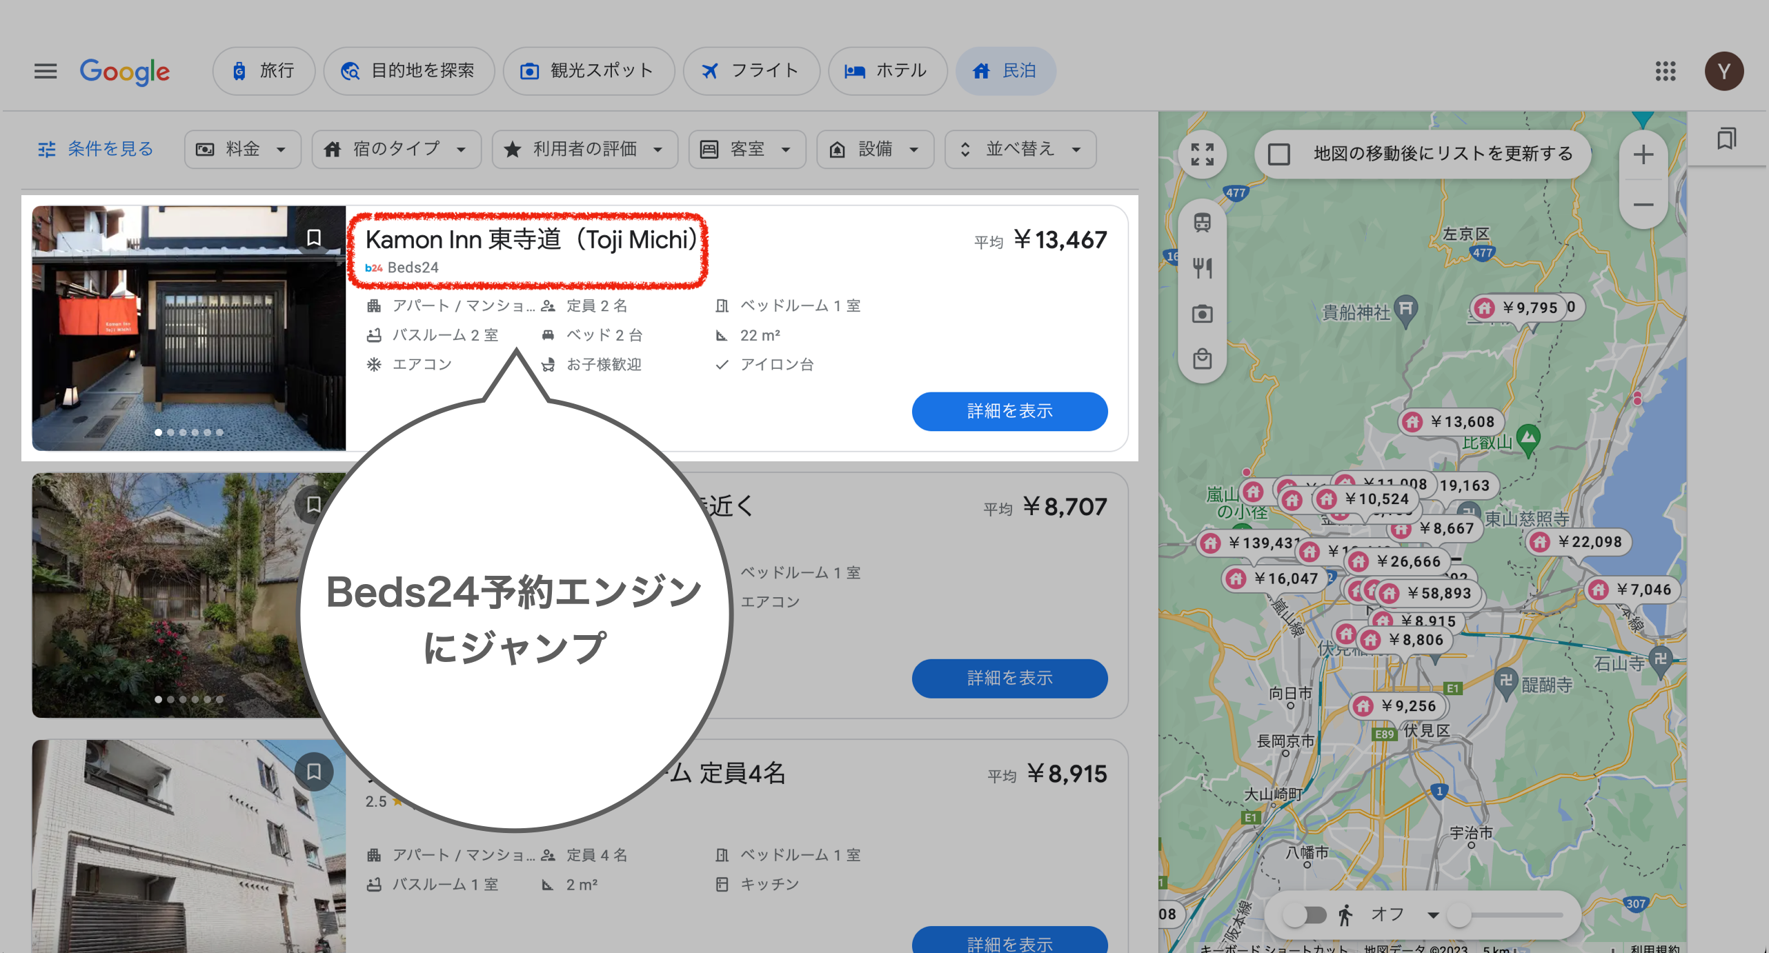Show transit layer on map
Image resolution: width=1769 pixels, height=953 pixels.
(1202, 223)
